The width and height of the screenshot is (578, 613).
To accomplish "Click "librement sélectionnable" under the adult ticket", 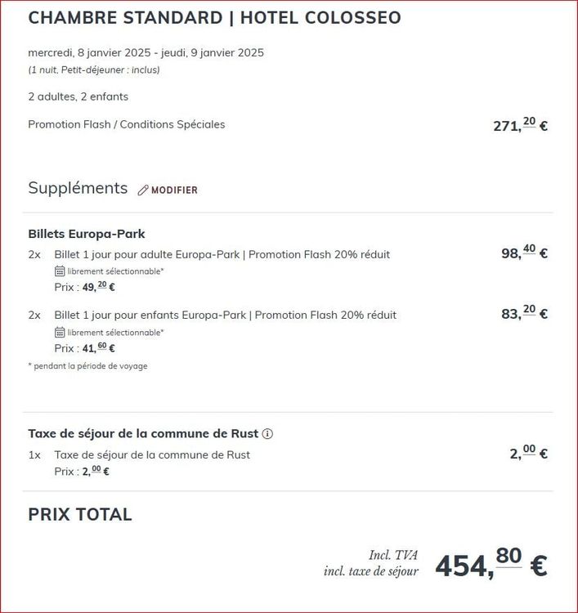I will (115, 271).
